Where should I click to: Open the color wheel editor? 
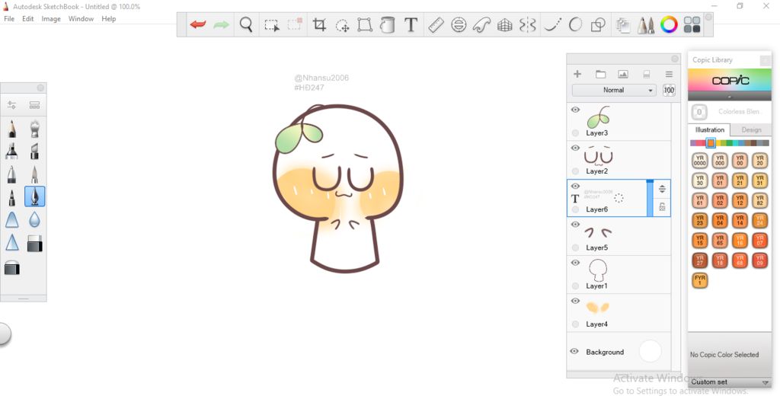click(x=669, y=25)
